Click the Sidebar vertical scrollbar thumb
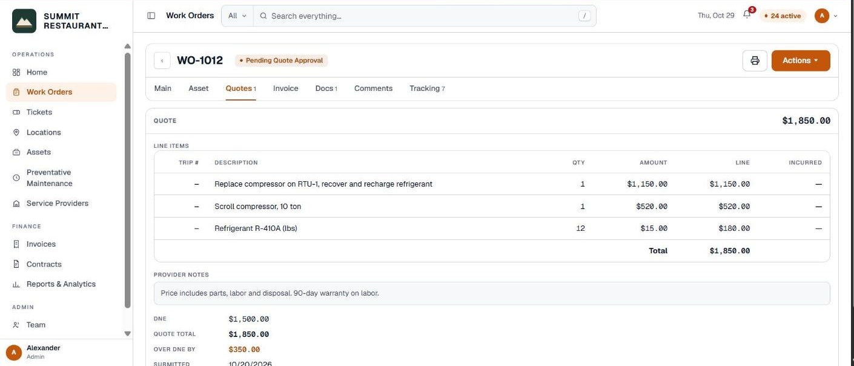The image size is (854, 366). 127,180
